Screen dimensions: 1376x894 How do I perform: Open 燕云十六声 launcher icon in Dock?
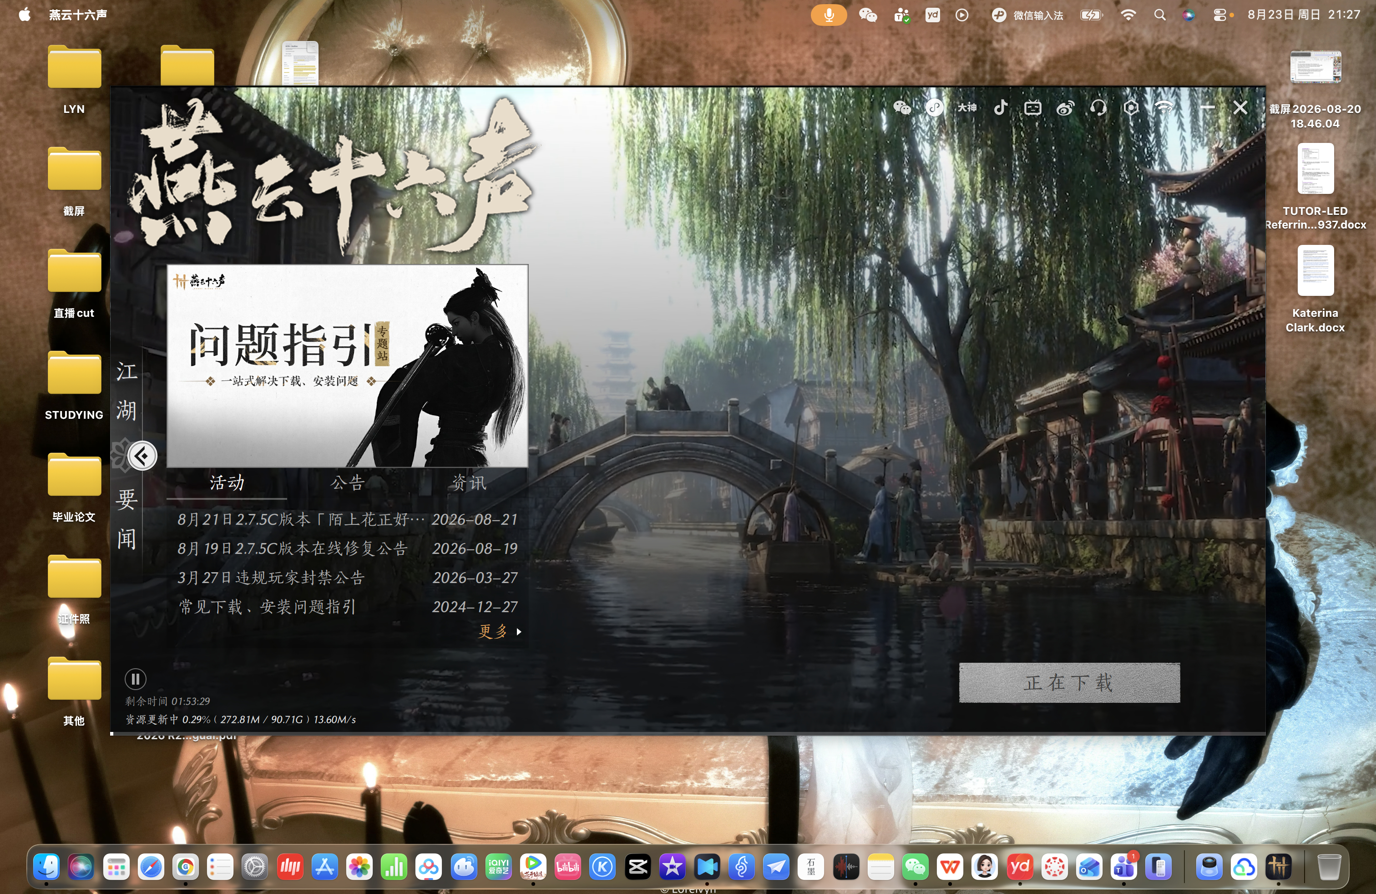click(x=1278, y=867)
